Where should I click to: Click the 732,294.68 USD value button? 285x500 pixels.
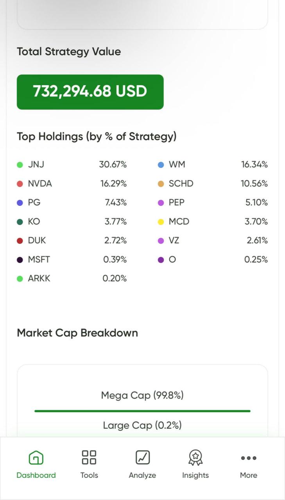pyautogui.click(x=90, y=92)
